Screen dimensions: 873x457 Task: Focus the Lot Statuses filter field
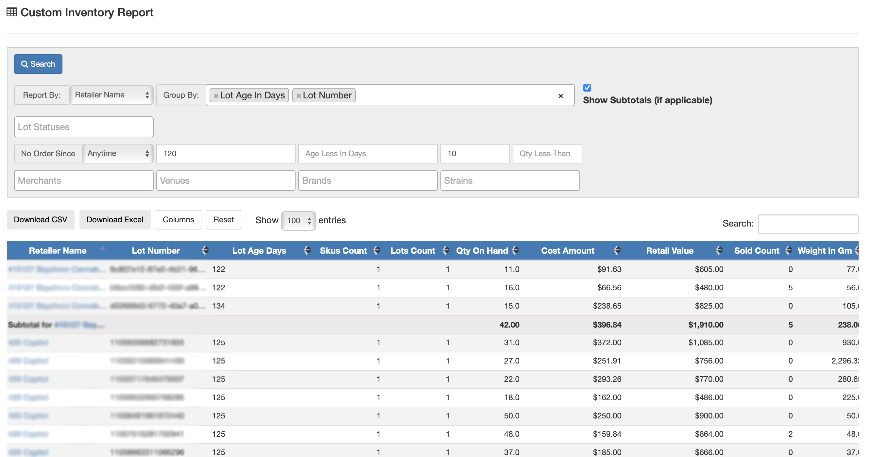tap(84, 127)
